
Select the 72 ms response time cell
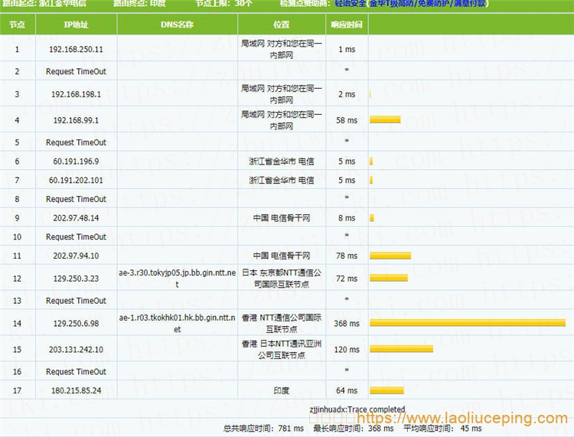347,279
